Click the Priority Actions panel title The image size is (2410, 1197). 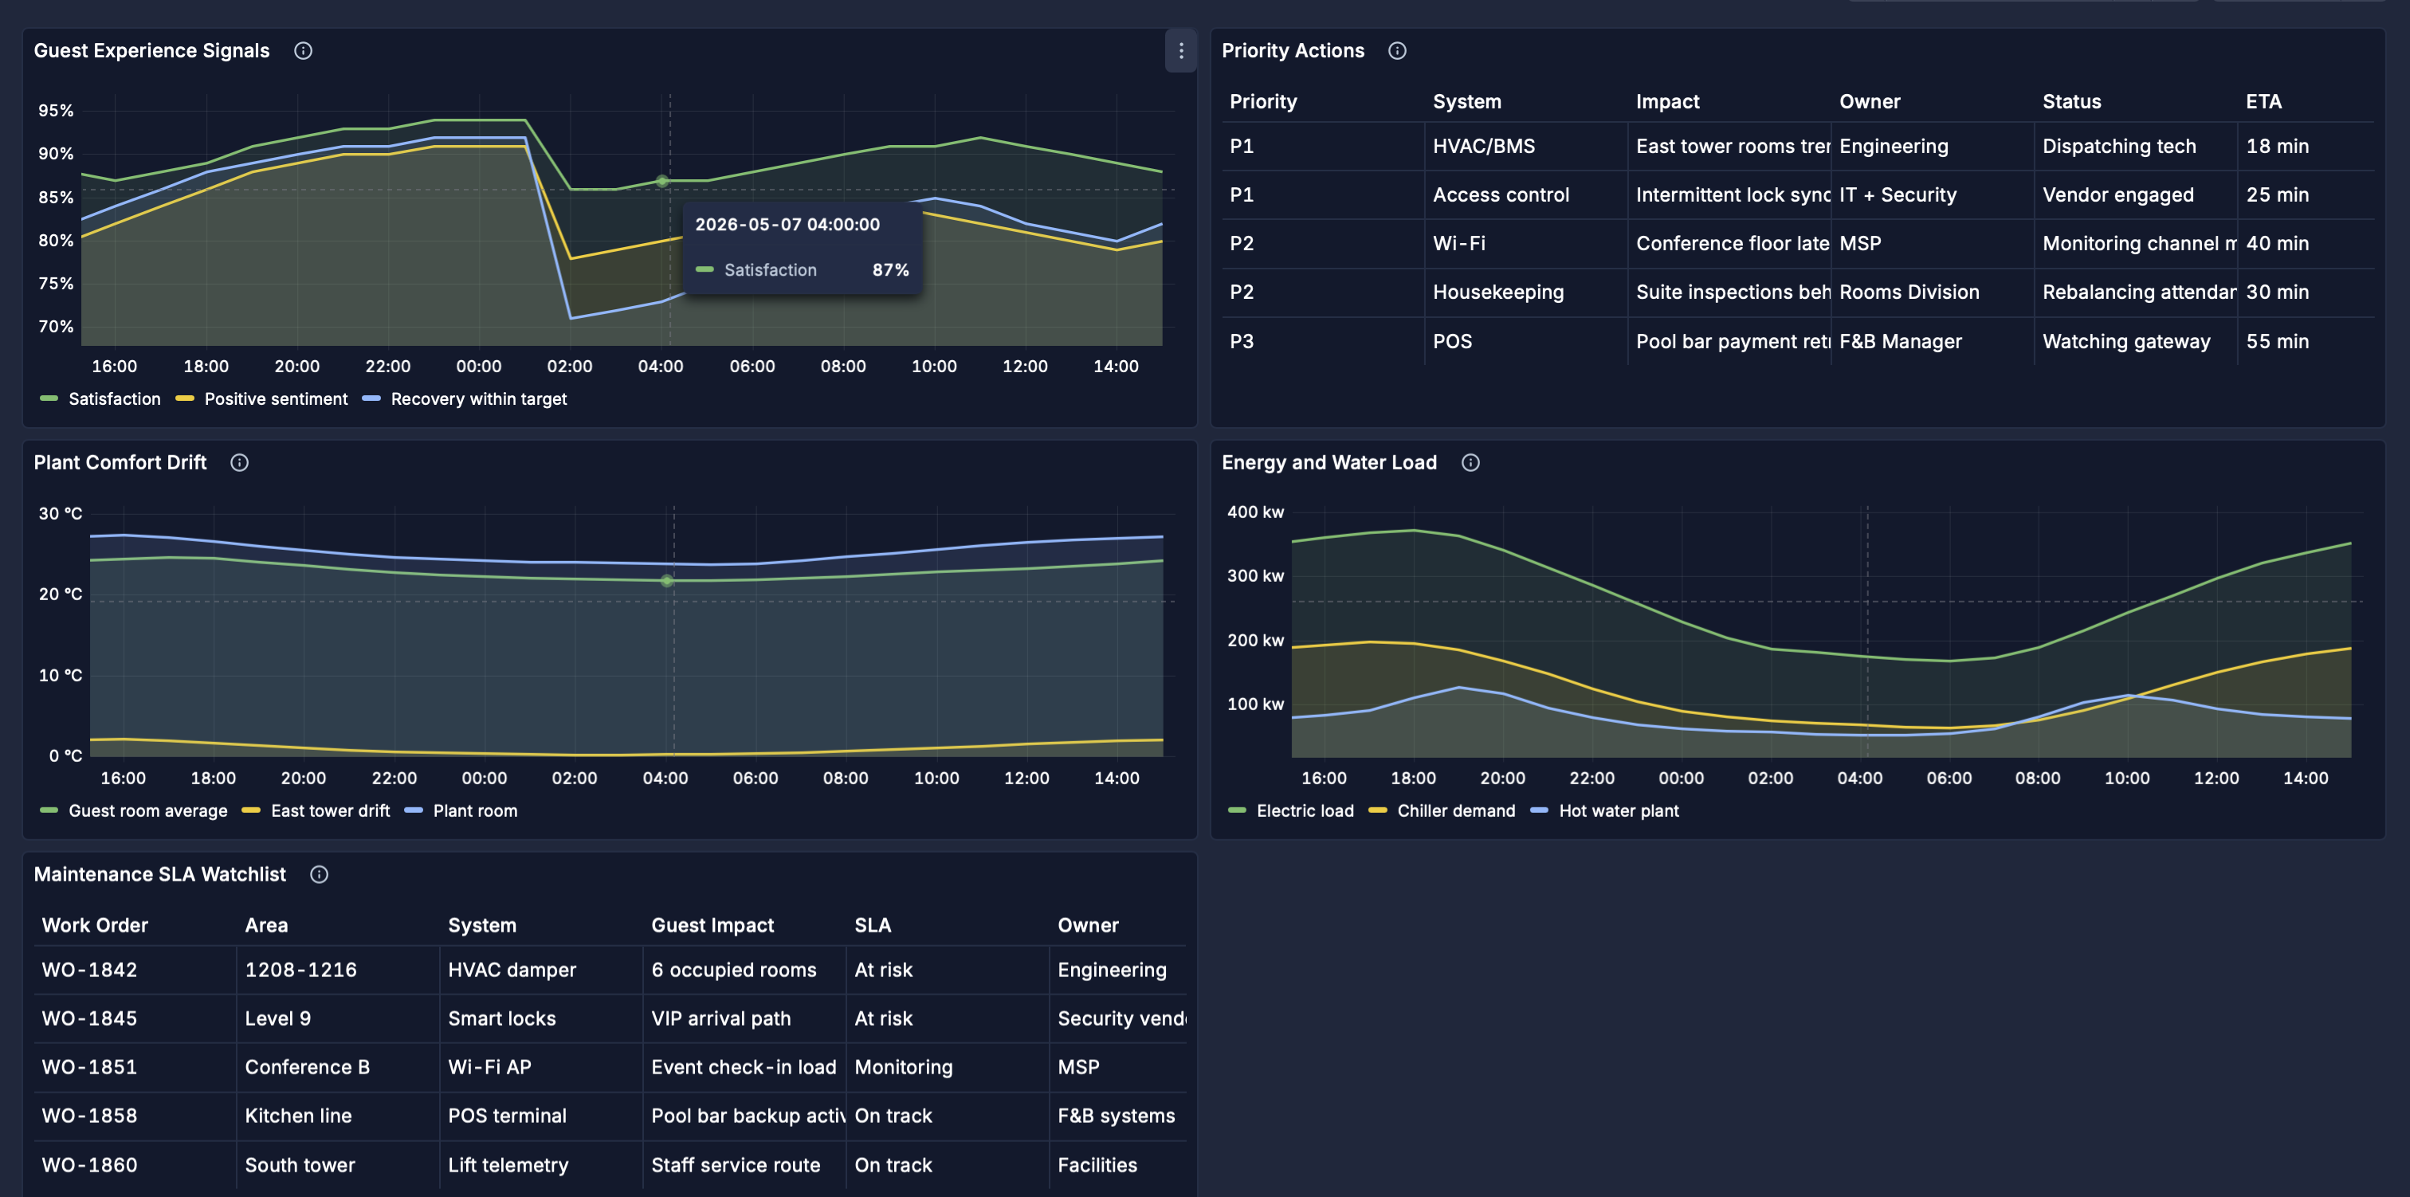click(x=1293, y=50)
